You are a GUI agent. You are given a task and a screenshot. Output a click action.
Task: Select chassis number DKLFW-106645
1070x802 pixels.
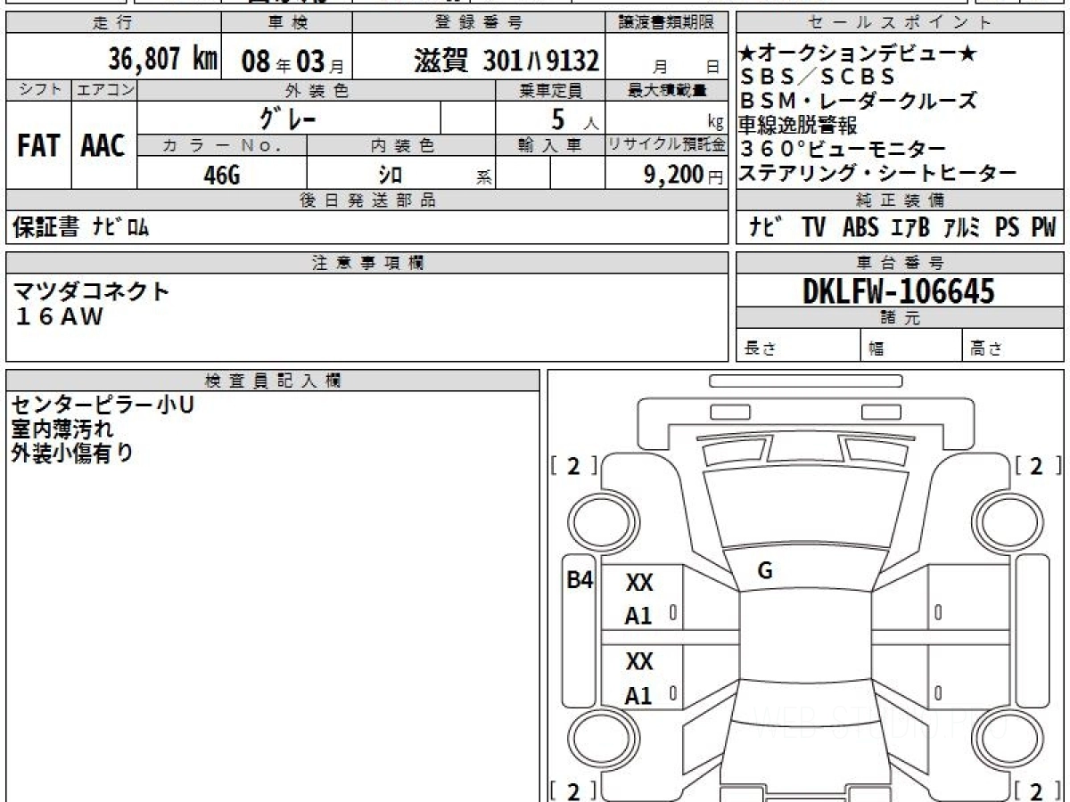900,291
